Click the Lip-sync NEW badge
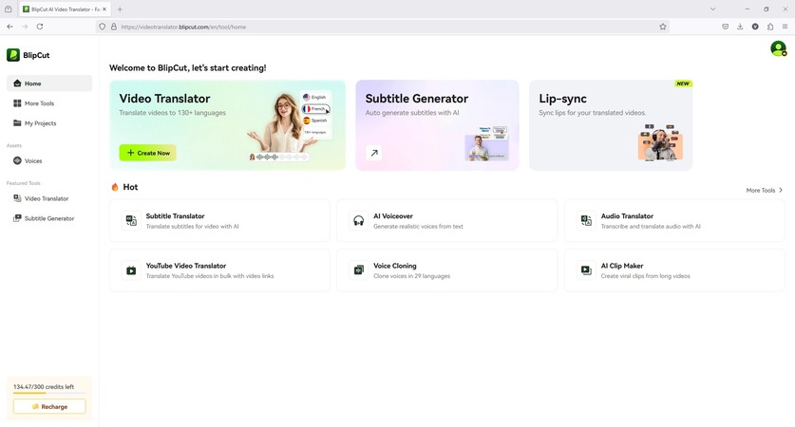This screenshot has height=427, width=795. [683, 84]
